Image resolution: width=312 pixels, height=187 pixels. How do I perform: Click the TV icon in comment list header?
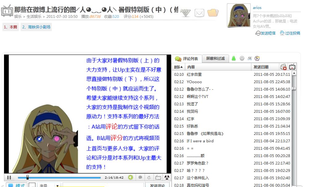click(292, 67)
